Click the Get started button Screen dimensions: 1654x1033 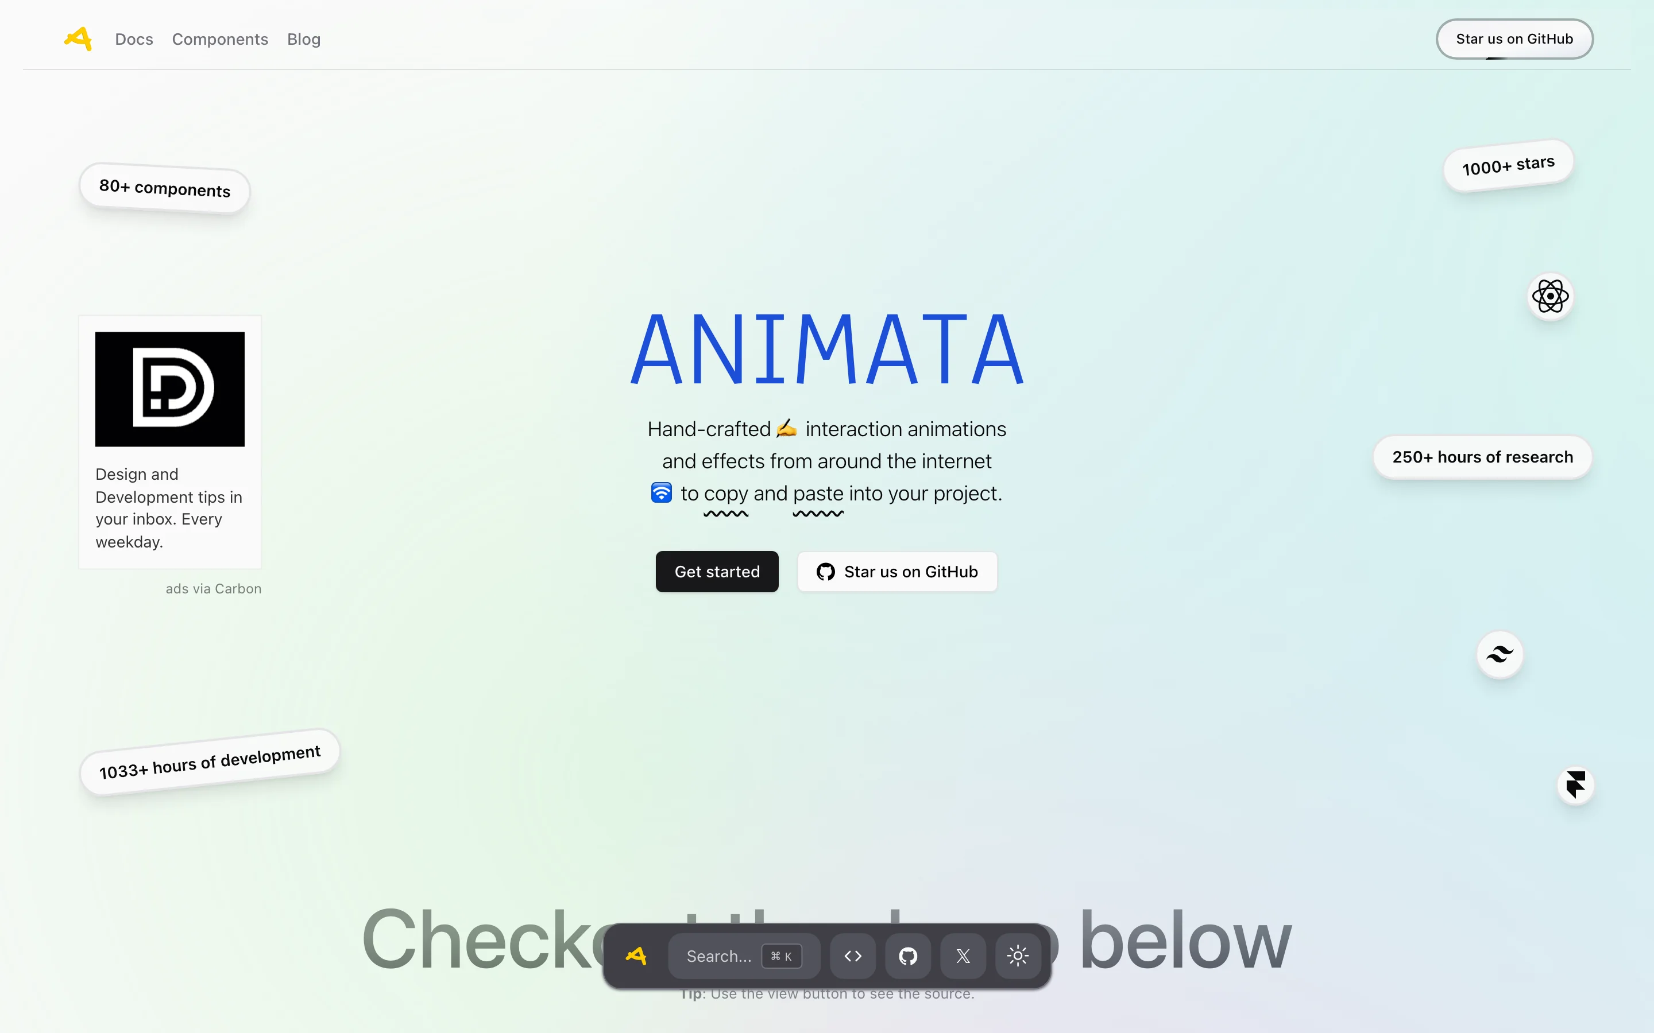(716, 572)
